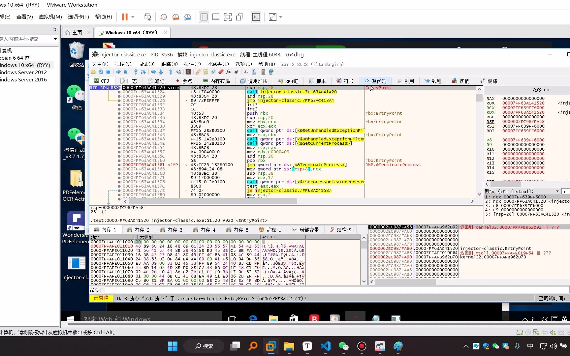Toggle breakpoint bullet at 00007FF63AC41524
570x356 pixels.
(119, 92)
